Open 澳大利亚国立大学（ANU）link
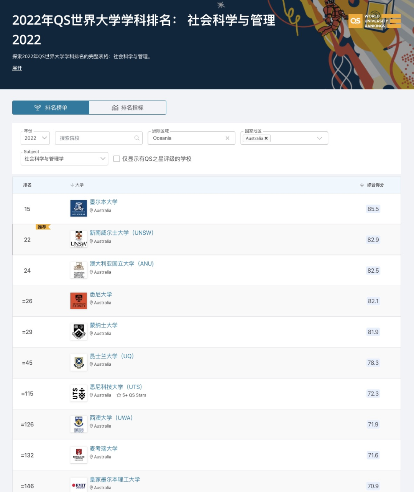The width and height of the screenshot is (414, 492). 122,264
